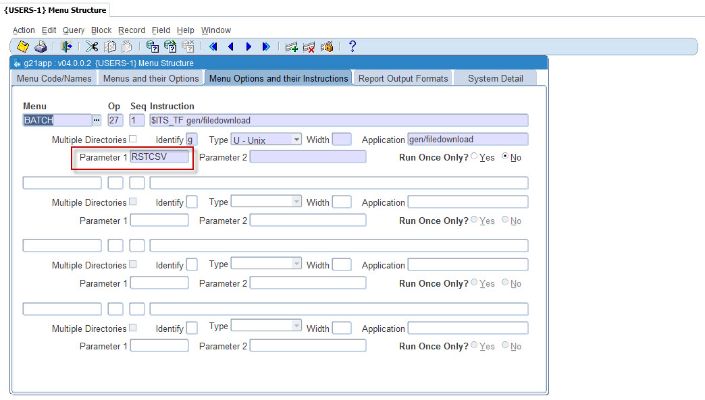Switch to Menus and their Options tab

(151, 78)
